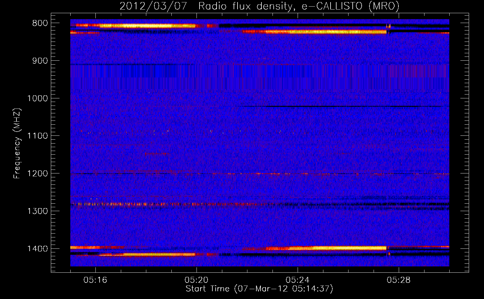Click the 05:24 time tick label
This screenshot has width=484, height=299.
tap(298, 280)
